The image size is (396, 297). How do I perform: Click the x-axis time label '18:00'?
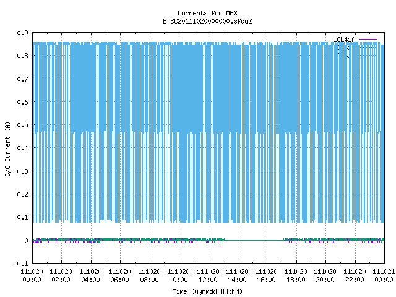coord(296,280)
